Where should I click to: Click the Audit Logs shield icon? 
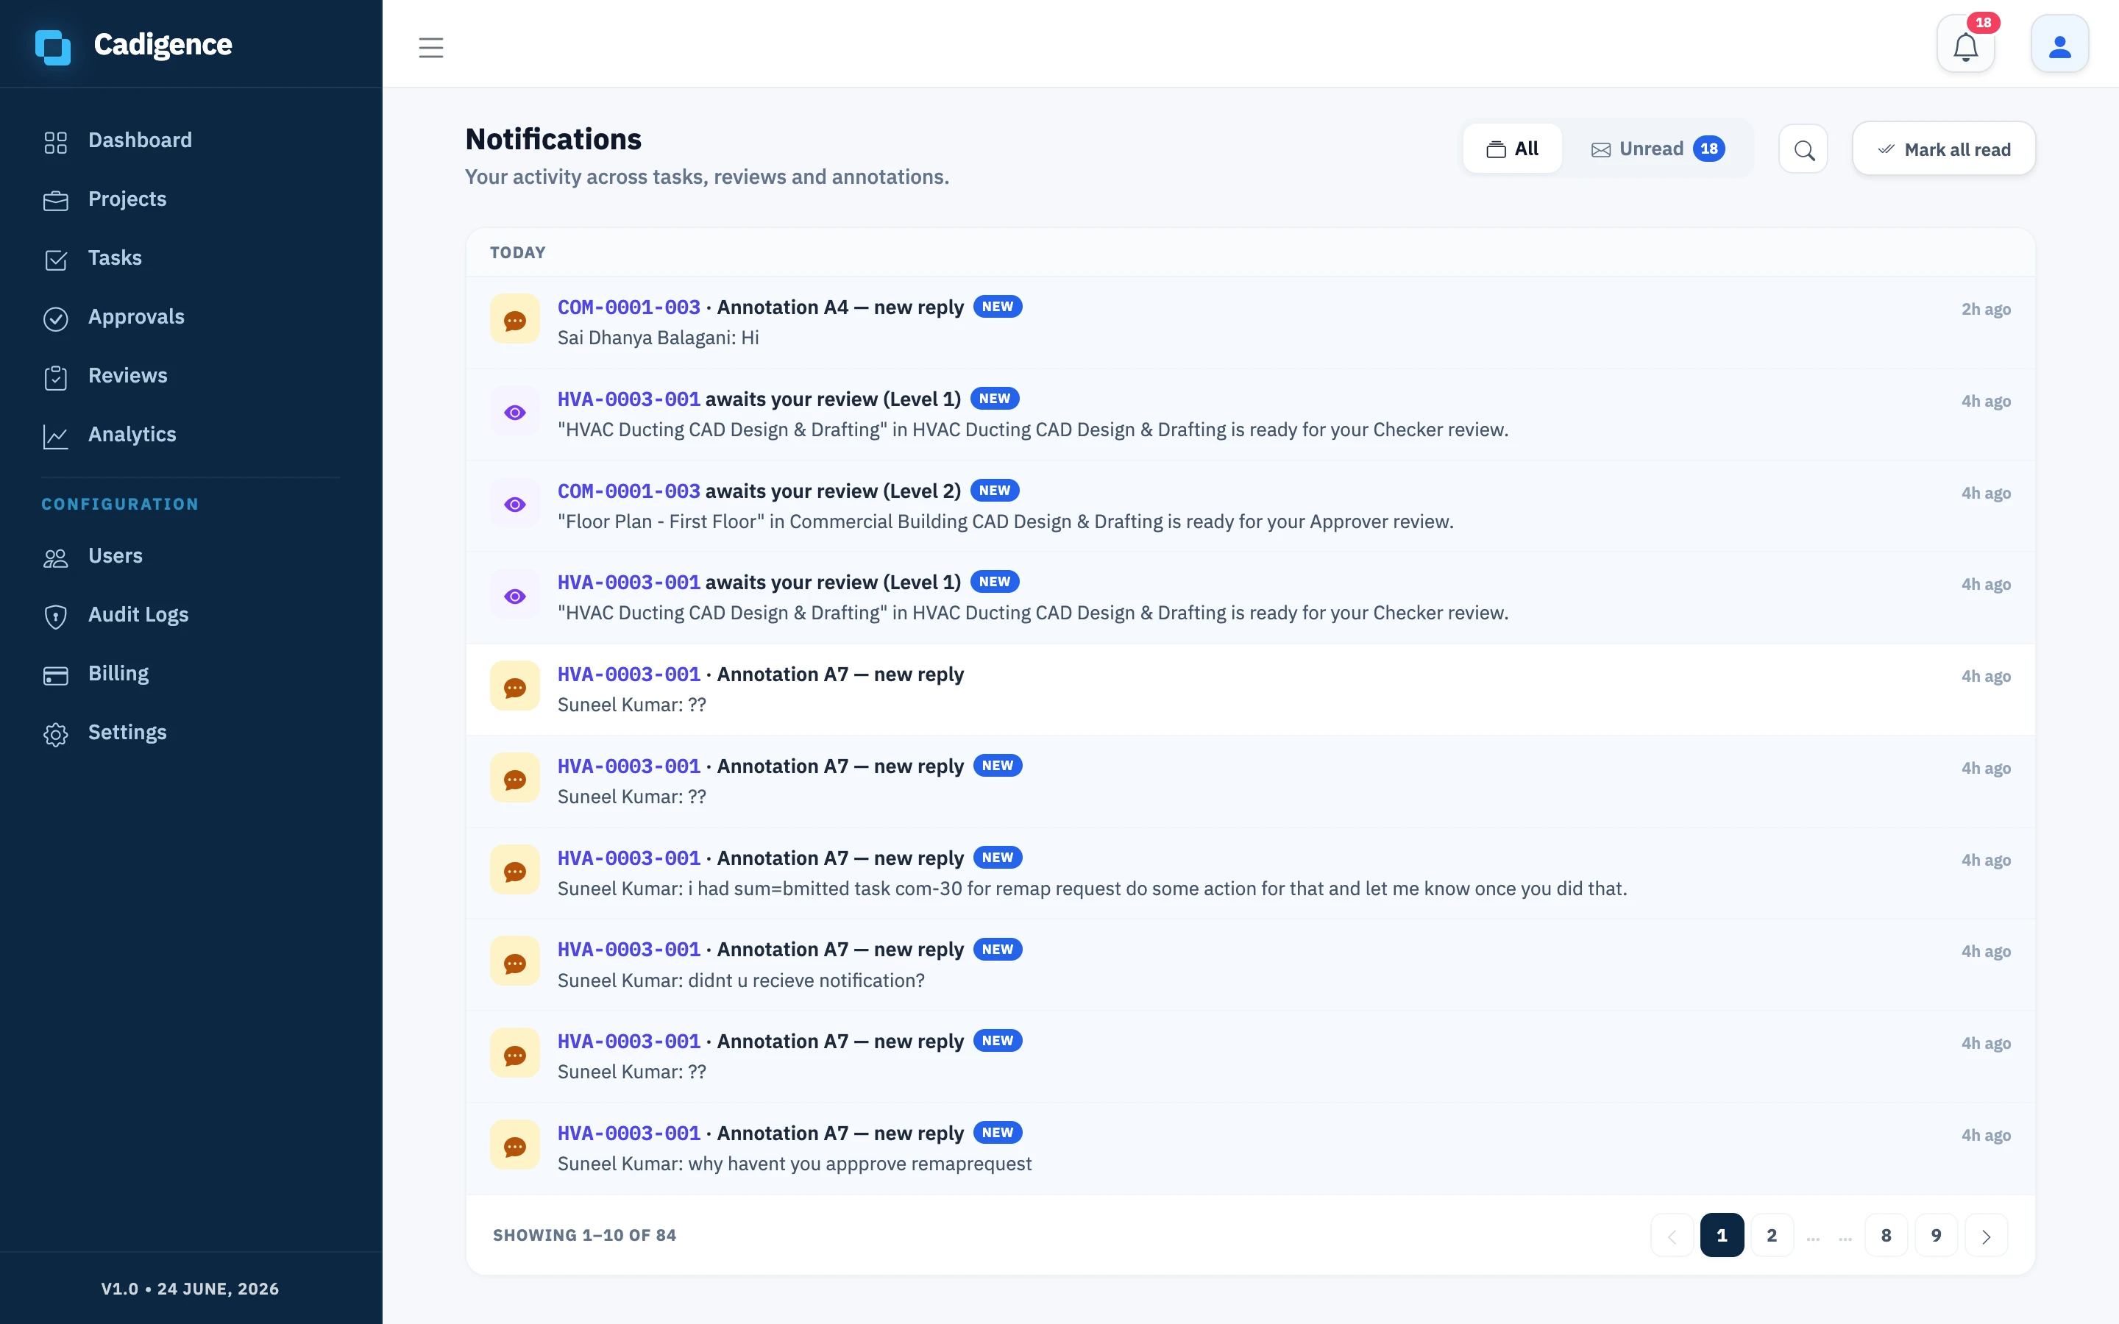point(55,616)
